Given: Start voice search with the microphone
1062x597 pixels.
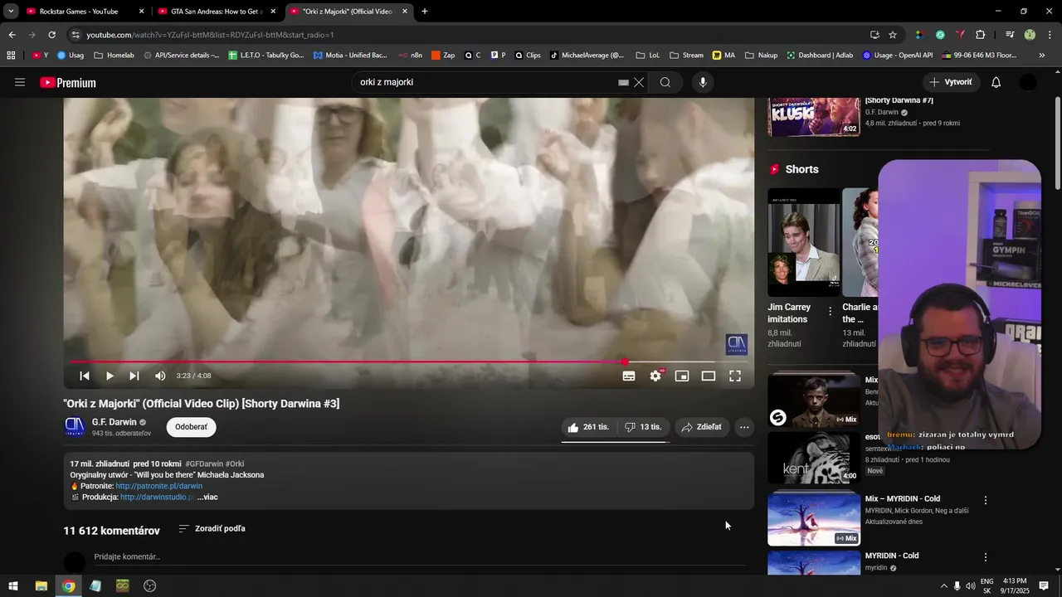Looking at the screenshot, I should [703, 82].
